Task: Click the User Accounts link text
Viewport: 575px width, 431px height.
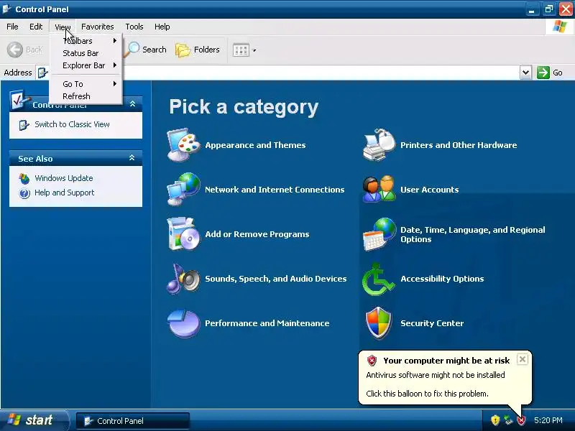Action: tap(429, 190)
